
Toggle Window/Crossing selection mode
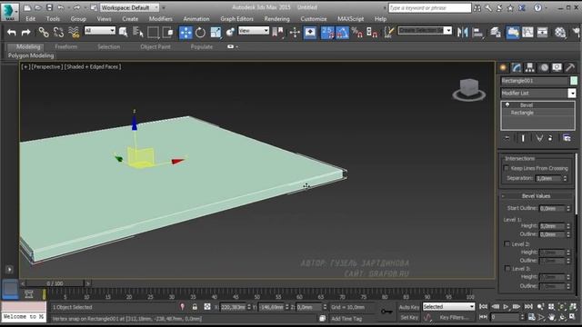coord(168,33)
